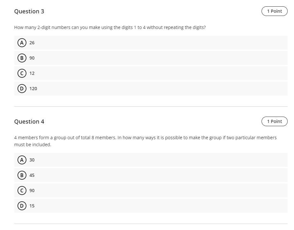Click the answer text 120
The image size is (294, 230).
coord(33,89)
